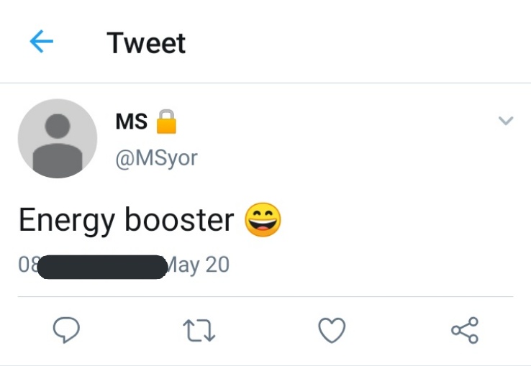Click the Tweet header title
This screenshot has width=531, height=366.
146,42
